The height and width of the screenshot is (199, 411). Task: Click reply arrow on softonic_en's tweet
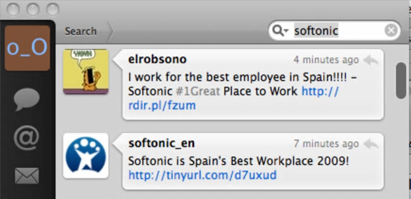point(371,144)
